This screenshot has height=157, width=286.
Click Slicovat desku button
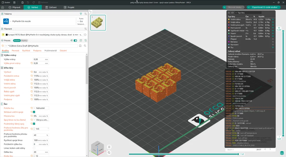235,7
